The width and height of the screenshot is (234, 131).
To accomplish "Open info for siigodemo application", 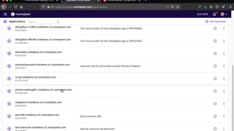I will [x=215, y=104].
